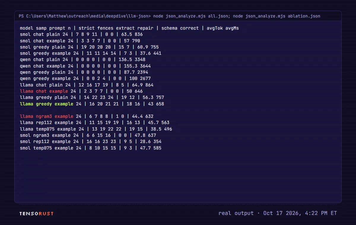Viewport: 356px width, 225px height.
Task: Select the 'llama greedy plain 24' row
Action: pos(92,97)
